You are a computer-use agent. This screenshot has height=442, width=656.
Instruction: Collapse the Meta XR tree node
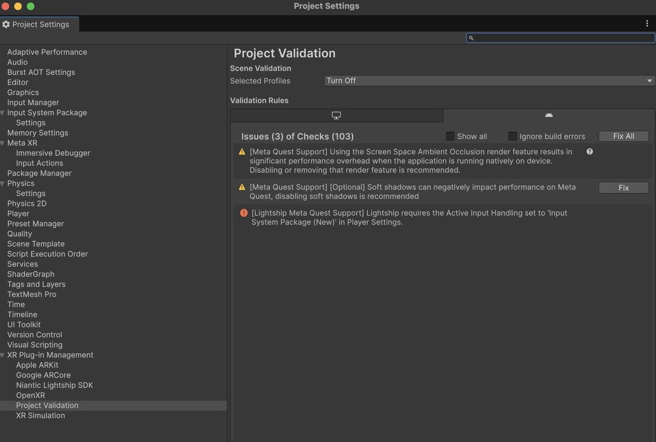click(x=3, y=143)
